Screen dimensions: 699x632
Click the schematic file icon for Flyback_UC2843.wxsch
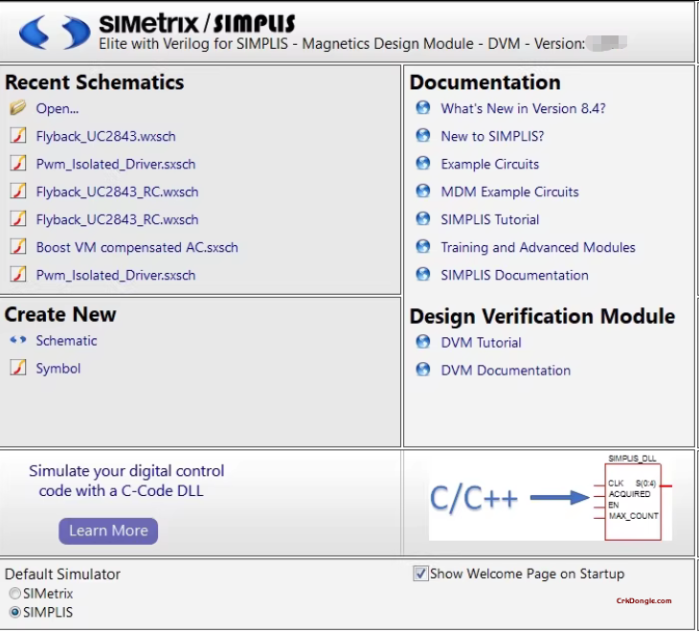[x=18, y=135]
